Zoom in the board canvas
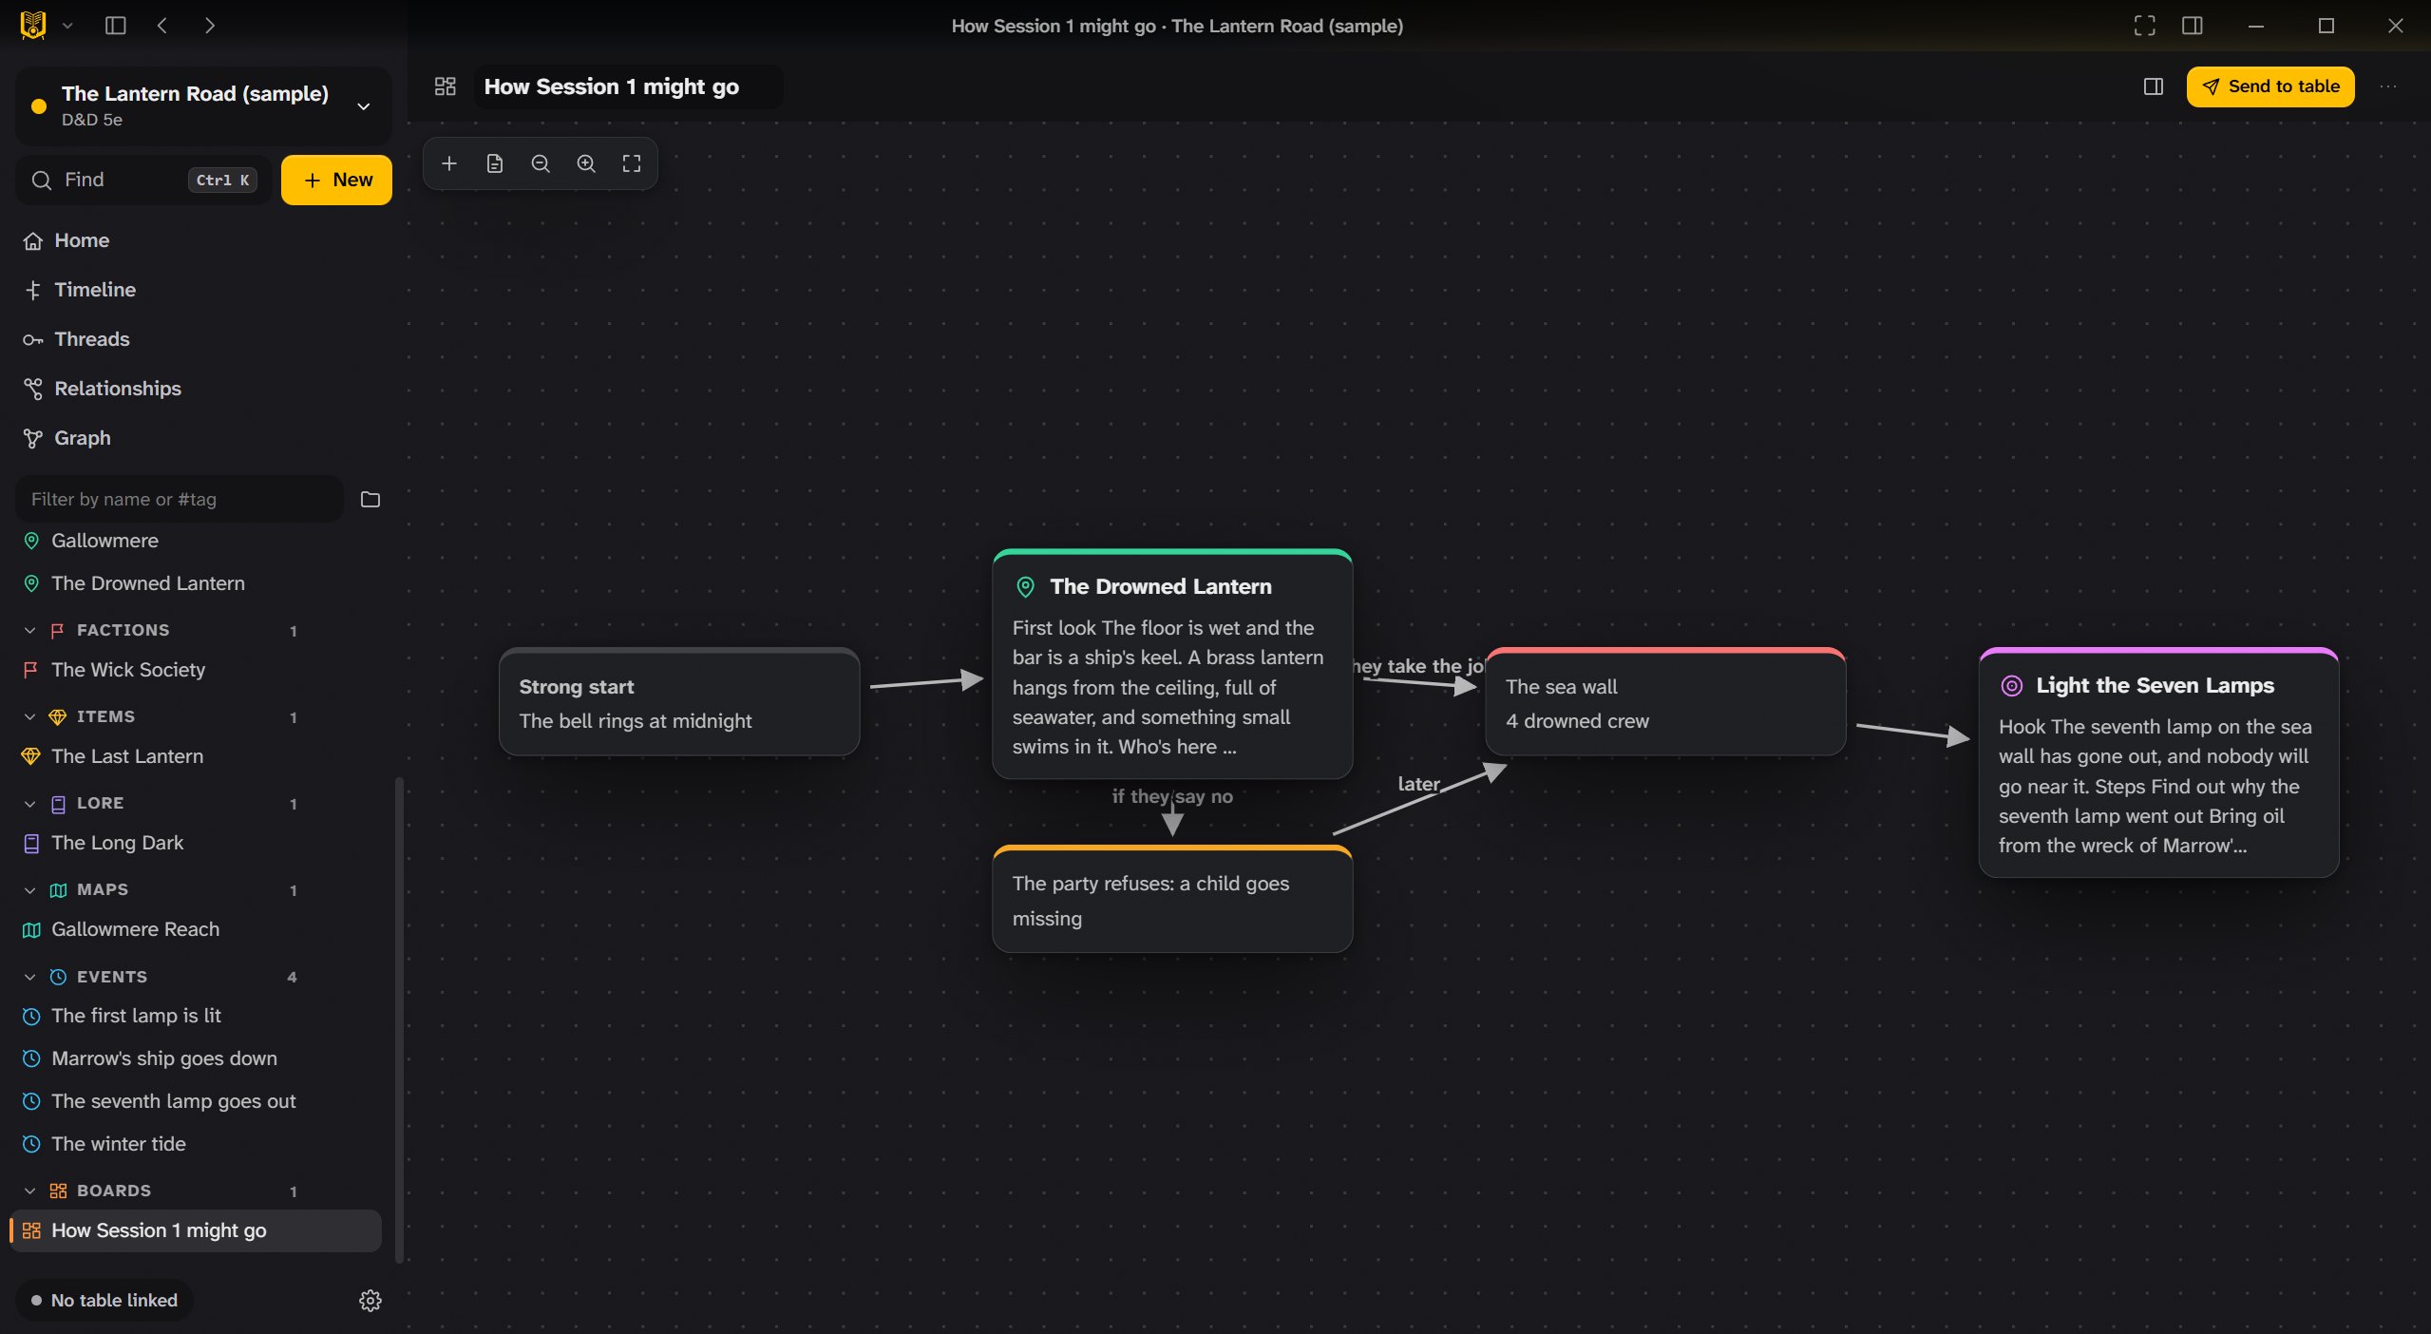The width and height of the screenshot is (2431, 1334). [x=586, y=163]
